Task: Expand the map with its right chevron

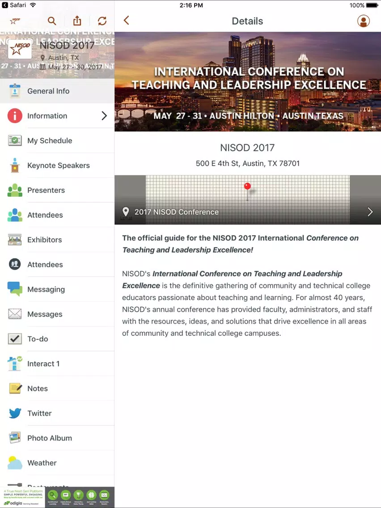Action: 370,212
